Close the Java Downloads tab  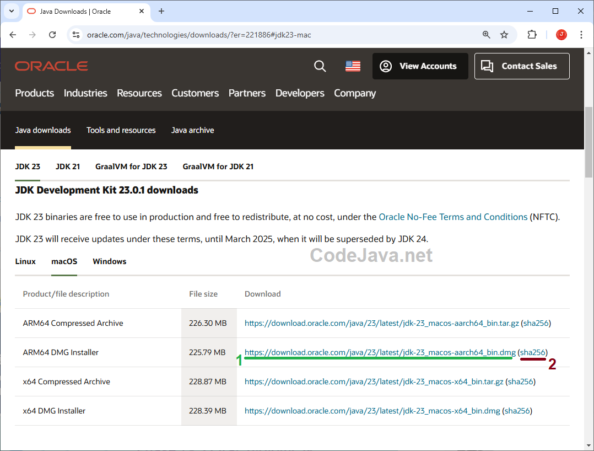(142, 12)
